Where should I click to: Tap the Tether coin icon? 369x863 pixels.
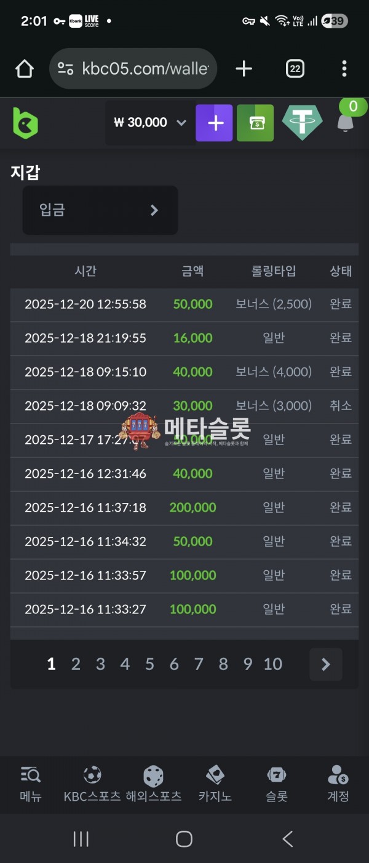[302, 123]
